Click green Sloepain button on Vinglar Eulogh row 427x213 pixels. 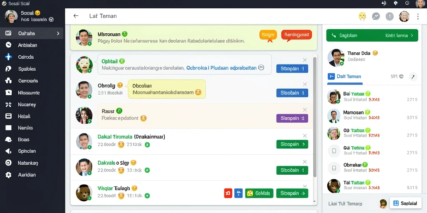pyautogui.click(x=292, y=193)
